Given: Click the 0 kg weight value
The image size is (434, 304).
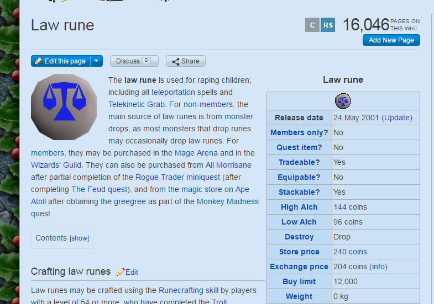Looking at the screenshot, I should click(x=341, y=296).
